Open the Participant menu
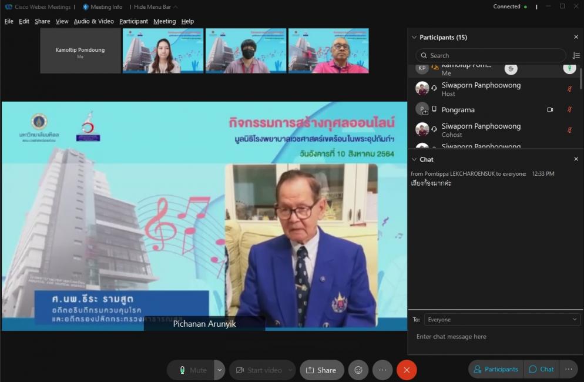The height and width of the screenshot is (382, 584). 133,21
